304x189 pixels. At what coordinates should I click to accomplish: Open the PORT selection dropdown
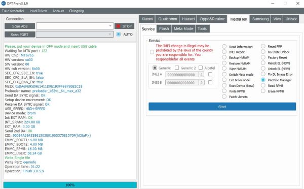pos(75,34)
